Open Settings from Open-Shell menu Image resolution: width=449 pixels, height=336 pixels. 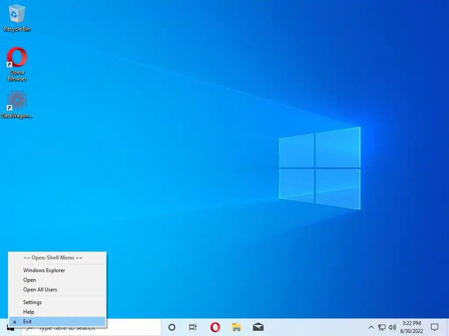click(x=57, y=302)
